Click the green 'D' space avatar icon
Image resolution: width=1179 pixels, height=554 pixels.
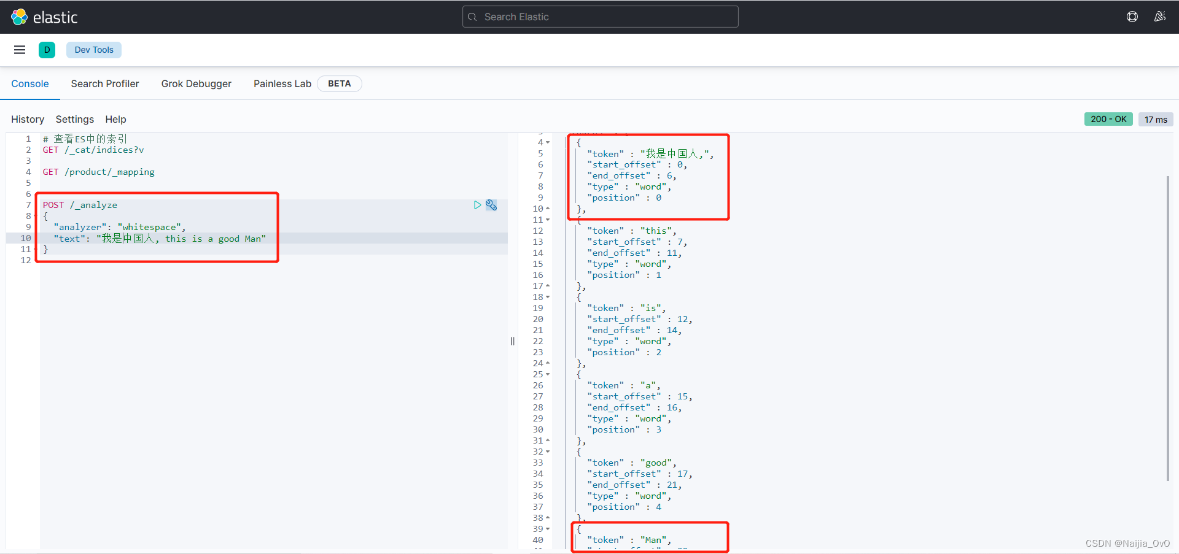pyautogui.click(x=47, y=50)
